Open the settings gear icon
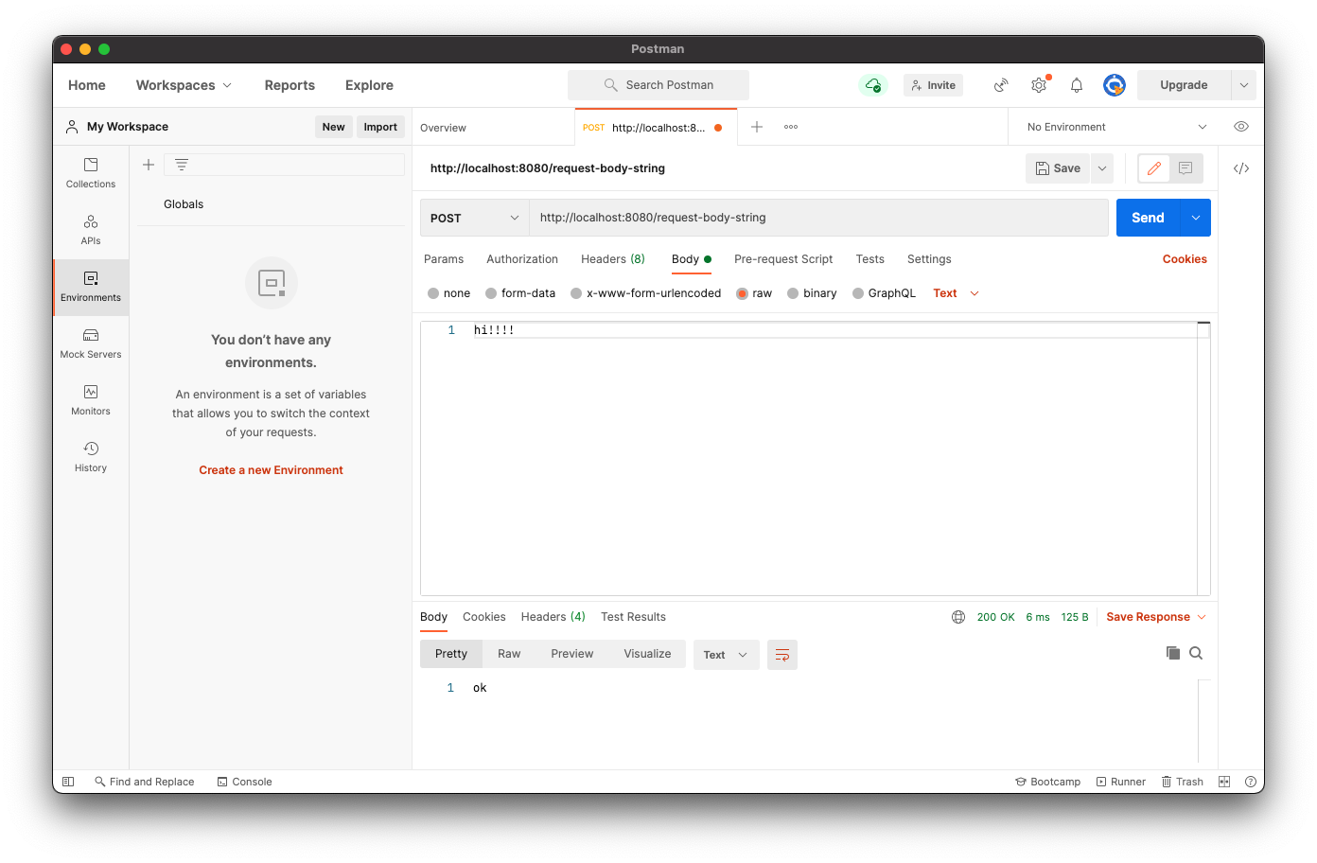This screenshot has width=1317, height=863. (x=1039, y=85)
